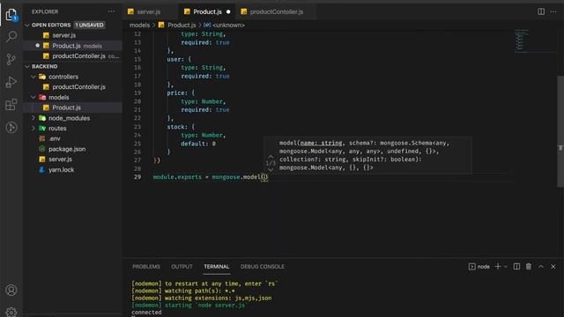Open the Problems panel tab
Viewport: 564px width, 317px height.
point(146,266)
